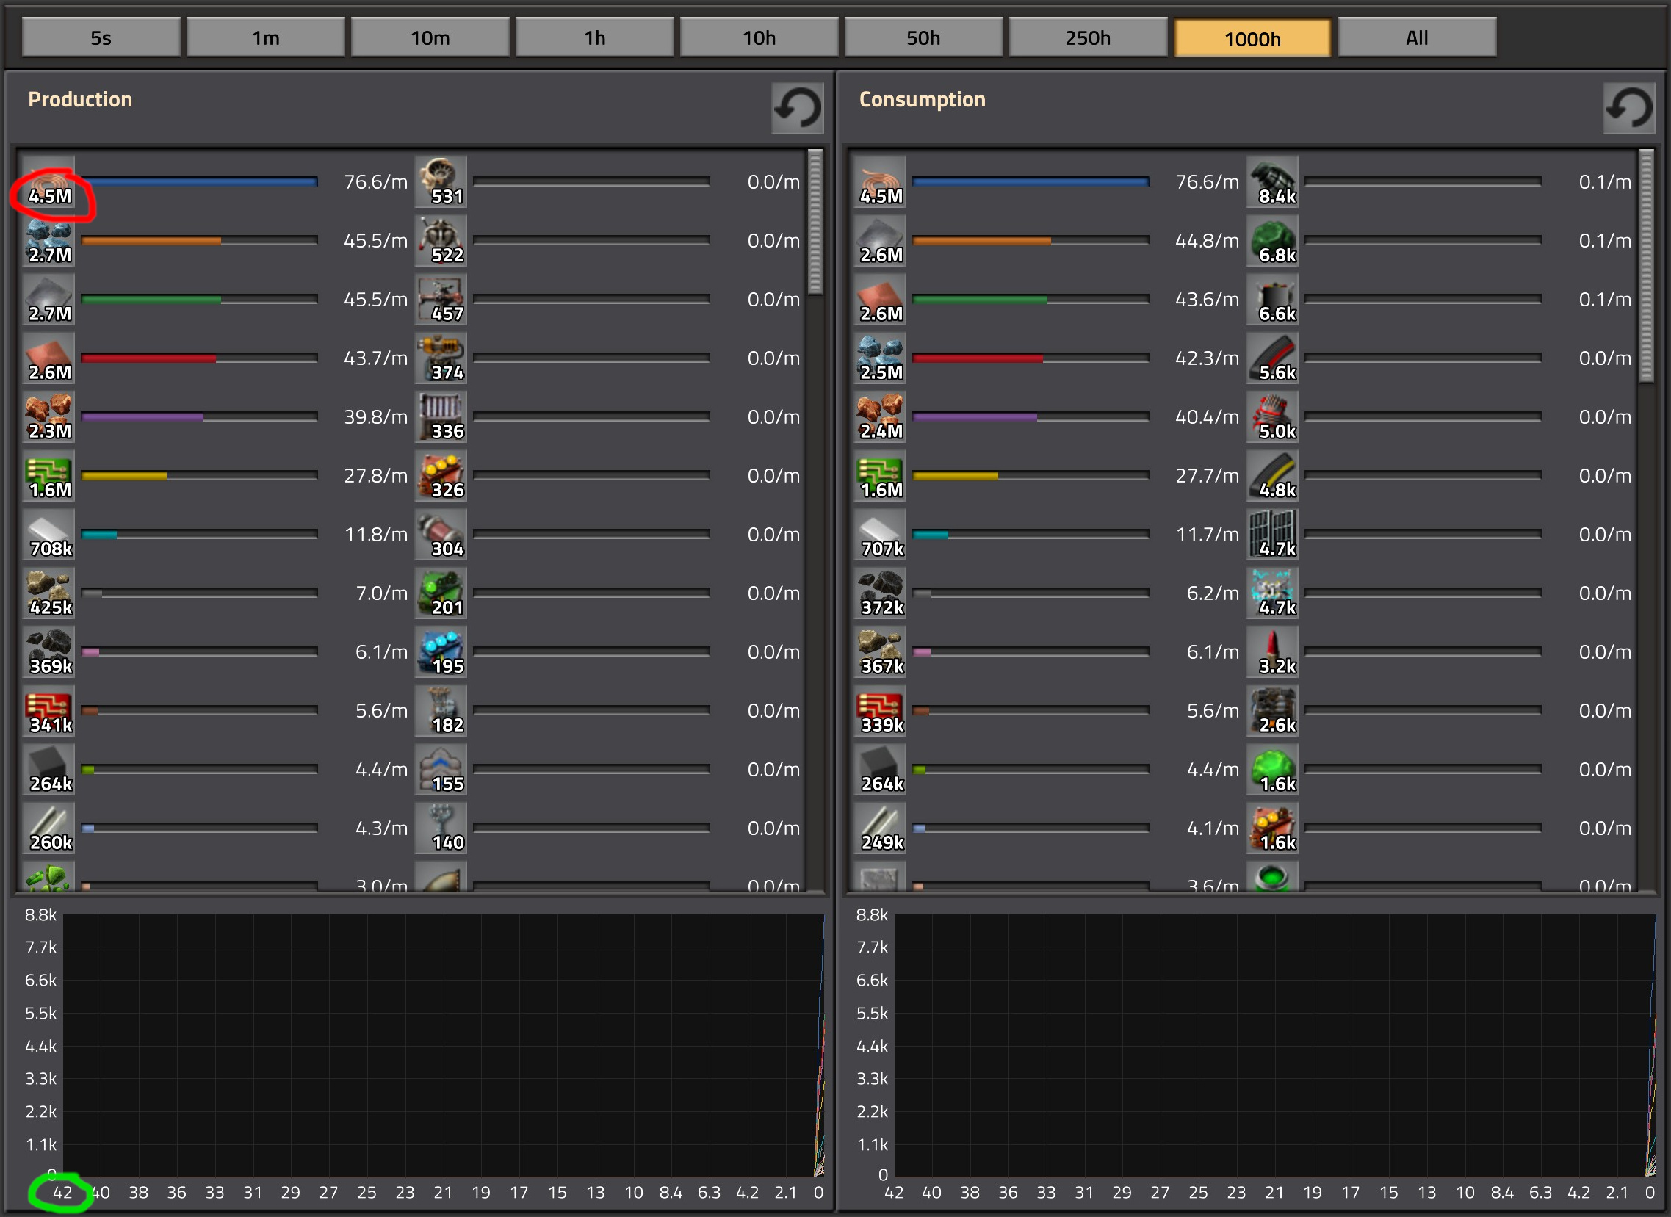Click the grenade icon labeled 8.4k in Consumption

pyautogui.click(x=1272, y=181)
